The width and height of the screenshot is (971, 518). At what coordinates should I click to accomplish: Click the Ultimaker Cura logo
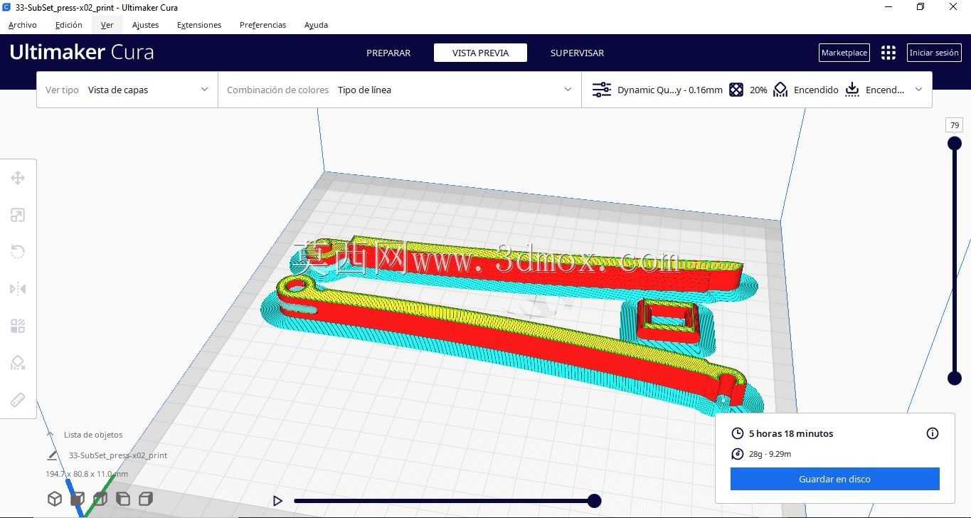pyautogui.click(x=82, y=52)
